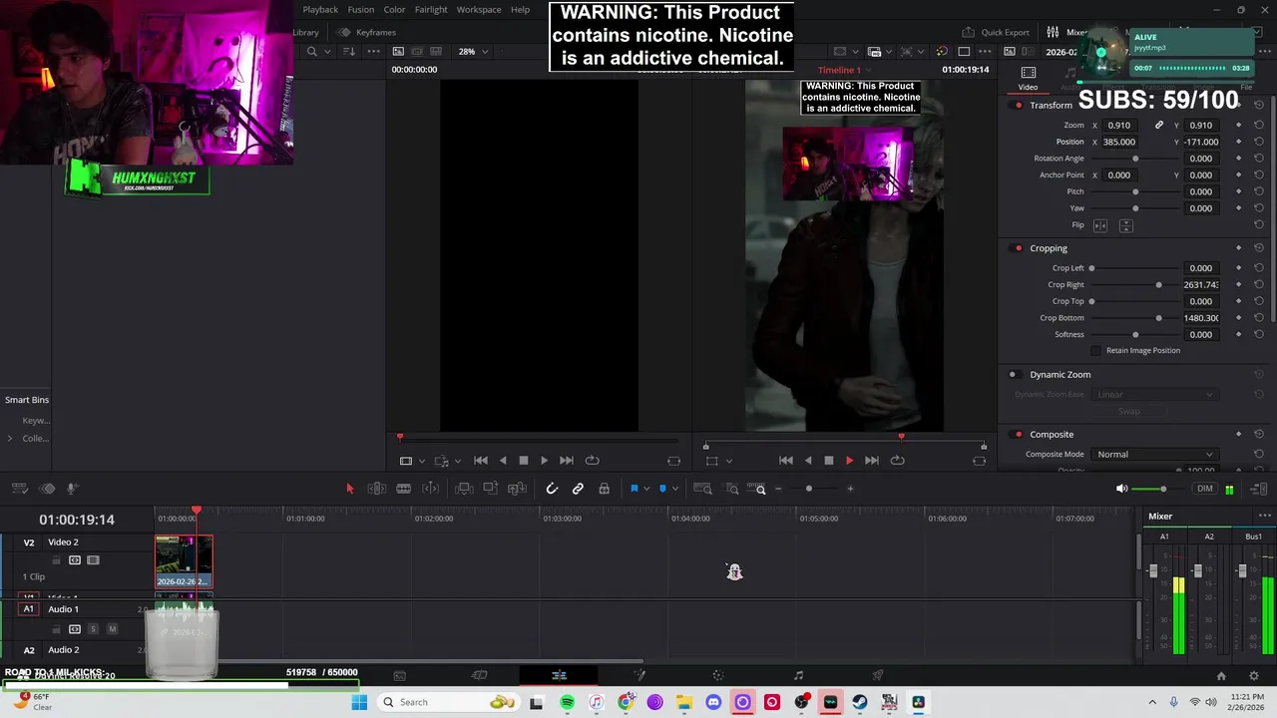The height and width of the screenshot is (718, 1277).
Task: Click the DIM audio button
Action: pos(1205,489)
